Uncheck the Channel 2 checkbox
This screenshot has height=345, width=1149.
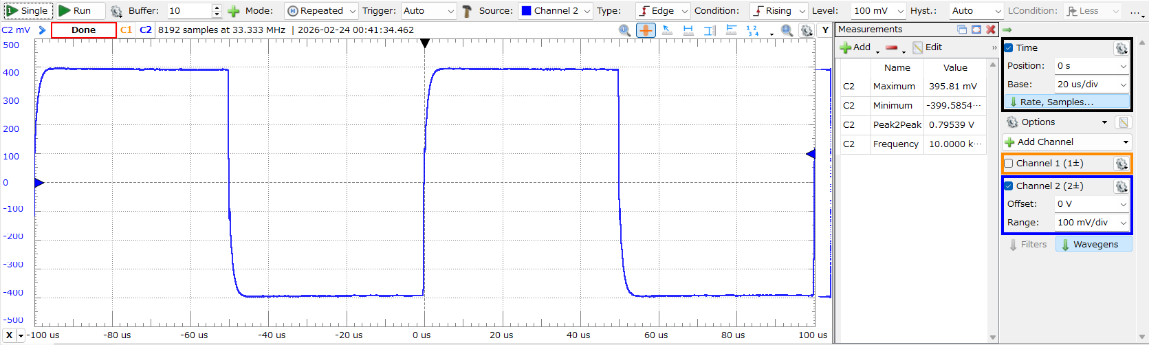1009,186
